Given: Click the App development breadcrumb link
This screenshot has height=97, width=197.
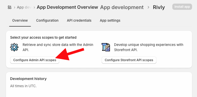Looking at the screenshot, I should point(122,7).
